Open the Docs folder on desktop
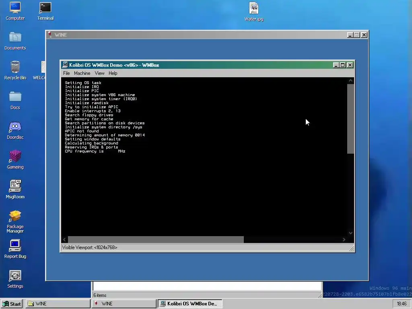 pos(15,100)
